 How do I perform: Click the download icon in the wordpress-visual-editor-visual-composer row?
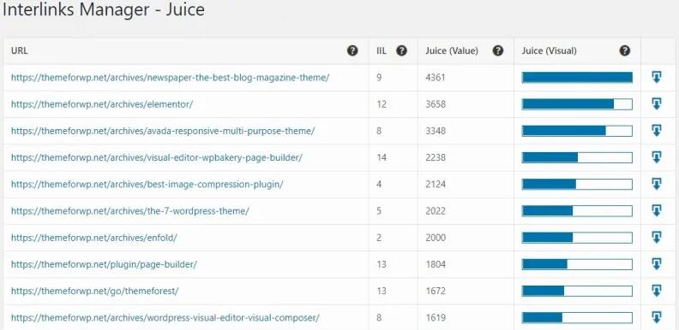click(657, 318)
